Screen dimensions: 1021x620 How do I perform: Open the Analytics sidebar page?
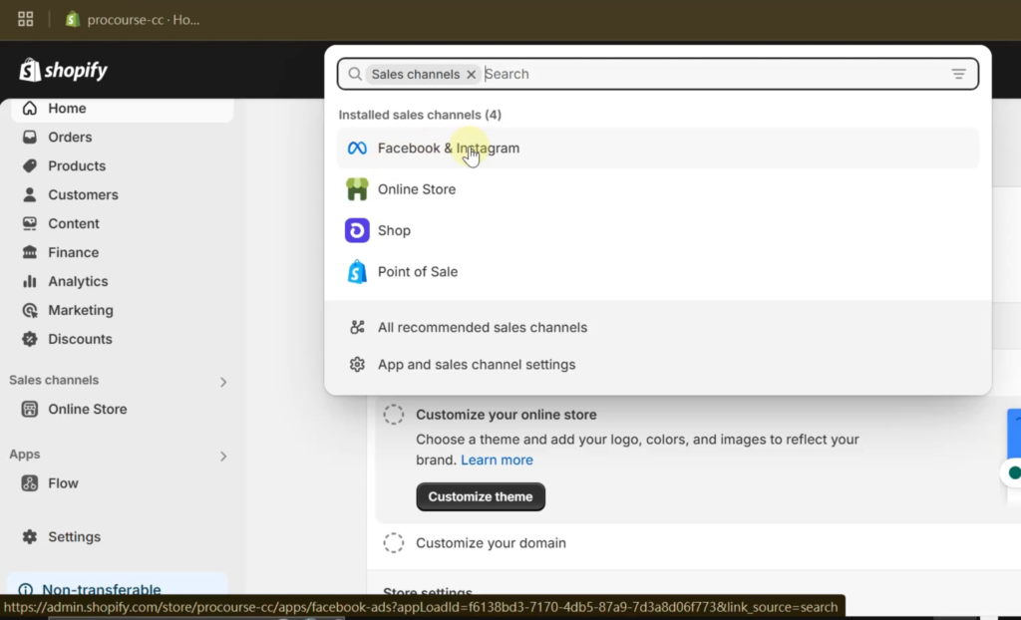[78, 281]
